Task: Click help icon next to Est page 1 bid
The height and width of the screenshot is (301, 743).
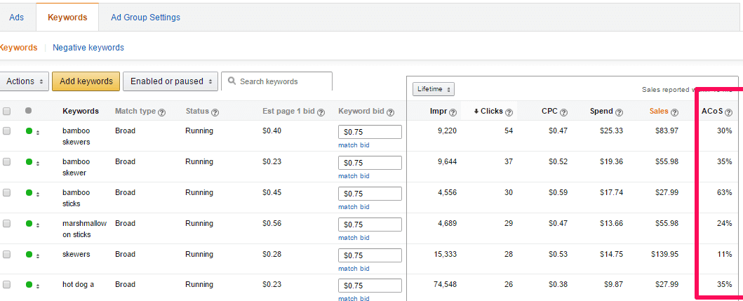Action: coord(321,112)
